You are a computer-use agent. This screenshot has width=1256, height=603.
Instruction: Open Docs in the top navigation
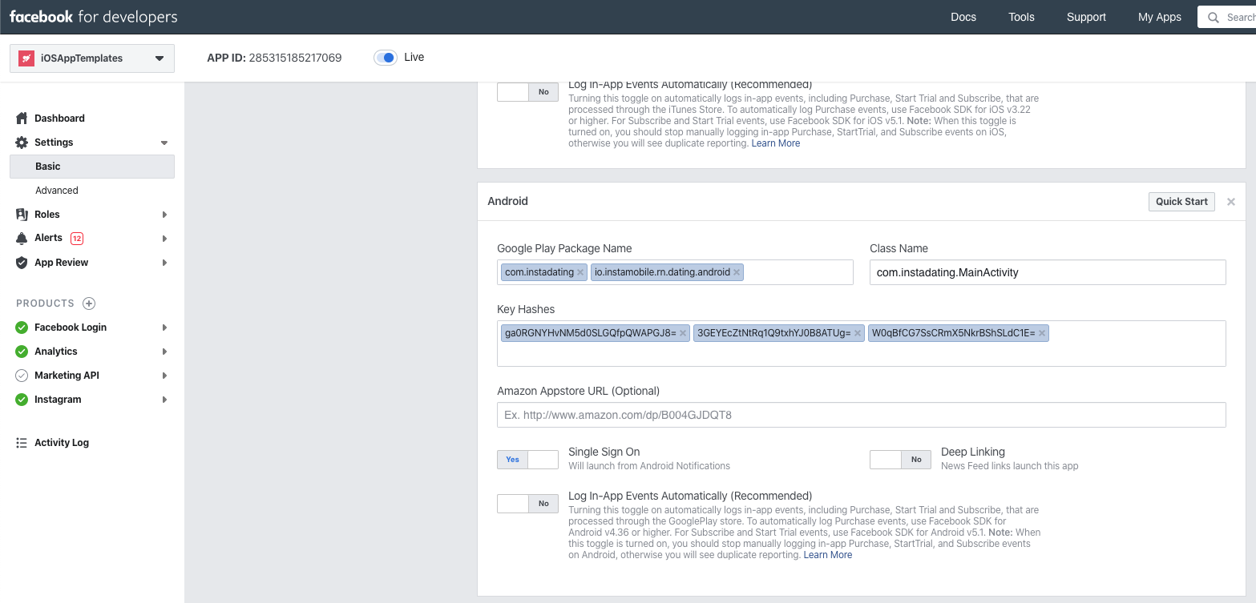pyautogui.click(x=963, y=17)
